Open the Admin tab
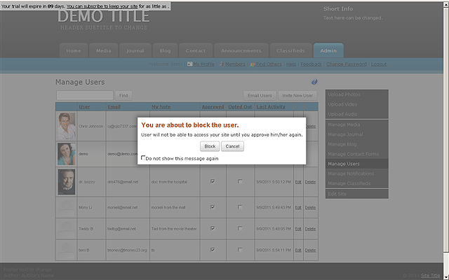 pyautogui.click(x=328, y=50)
